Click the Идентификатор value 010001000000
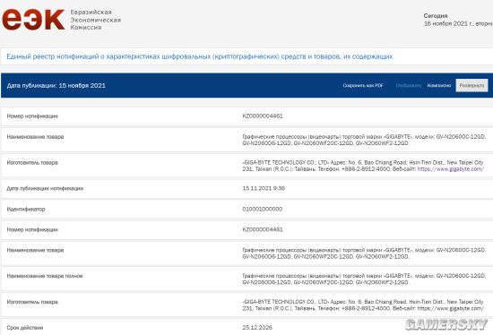The height and width of the screenshot is (335, 493). click(263, 209)
